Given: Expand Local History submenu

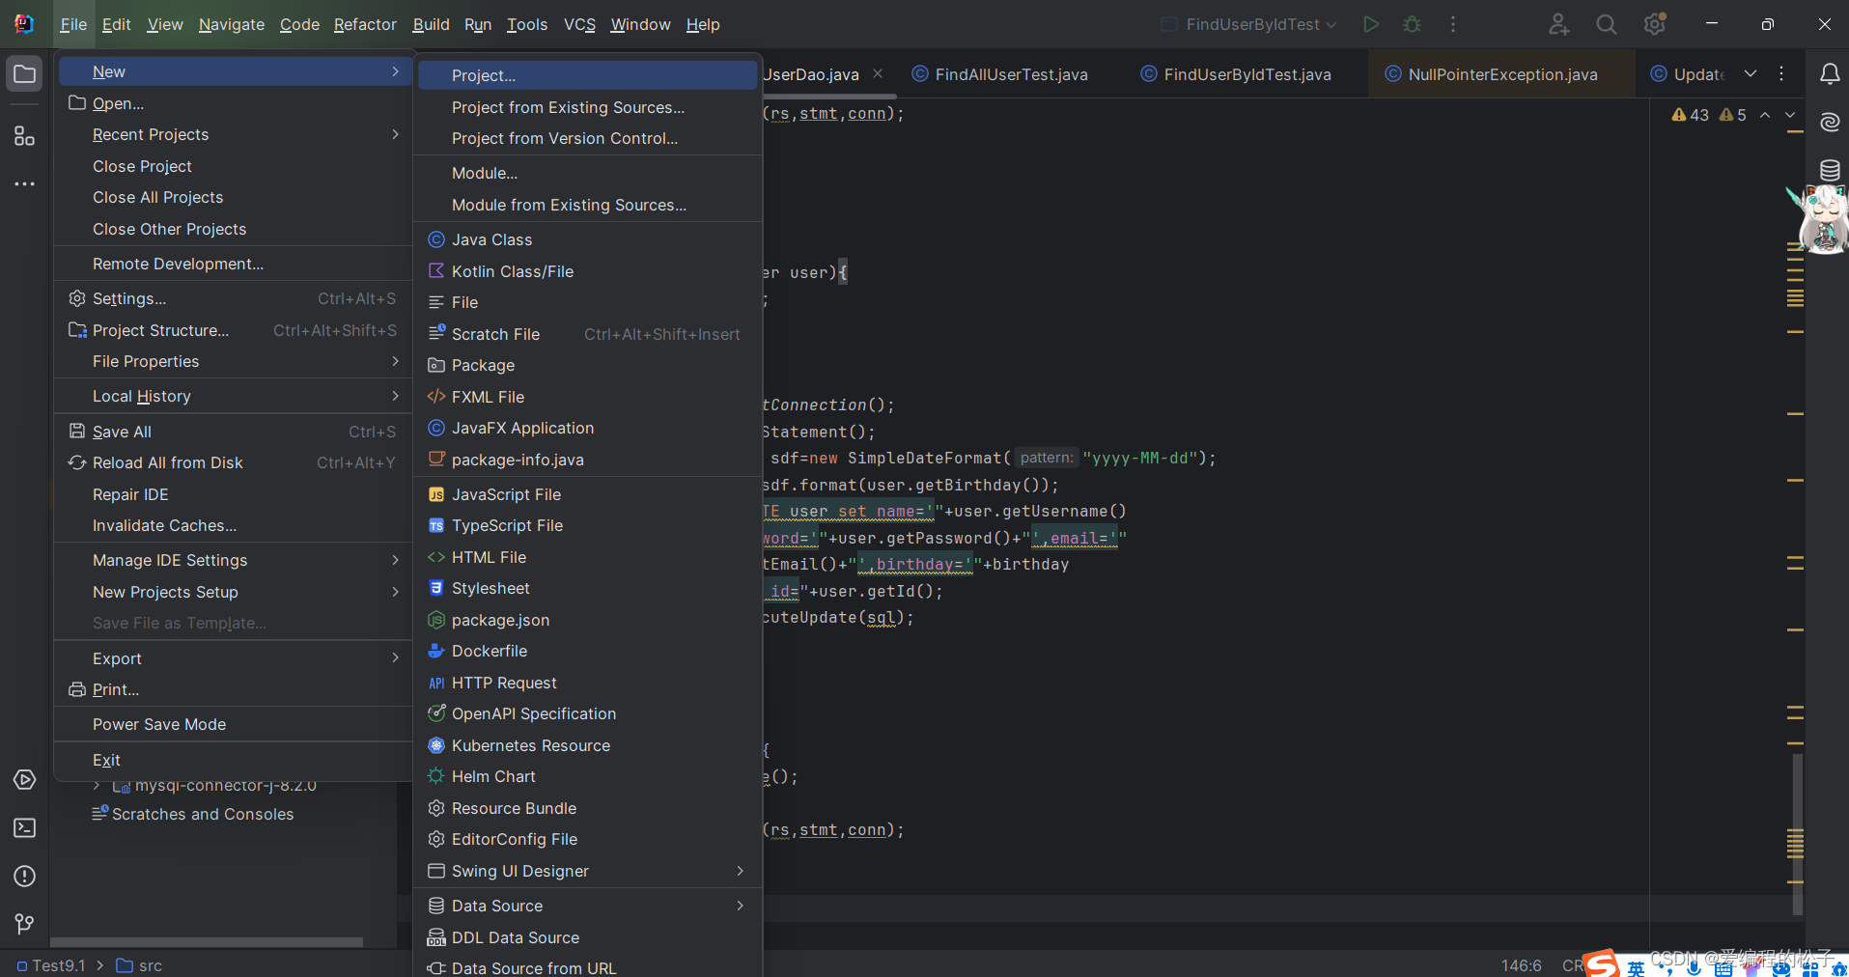Looking at the screenshot, I should click(235, 396).
